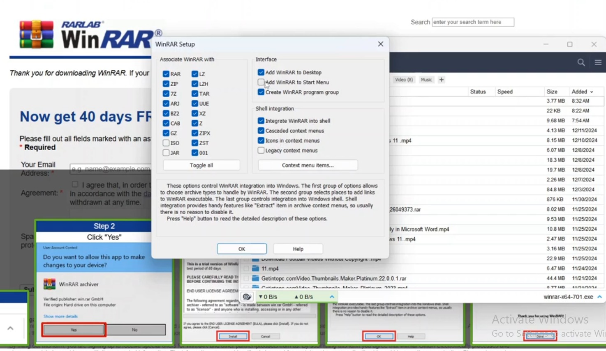This screenshot has width=606, height=351.
Task: Uncheck the RAR association checkbox
Action: point(166,74)
